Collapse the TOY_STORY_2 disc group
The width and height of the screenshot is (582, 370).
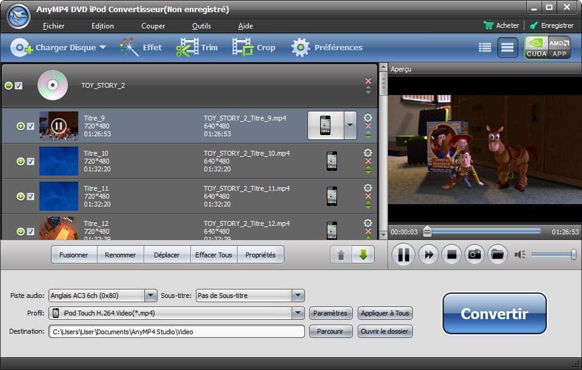pyautogui.click(x=8, y=85)
